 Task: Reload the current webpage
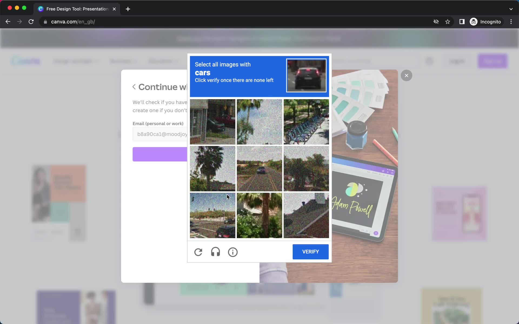click(31, 22)
